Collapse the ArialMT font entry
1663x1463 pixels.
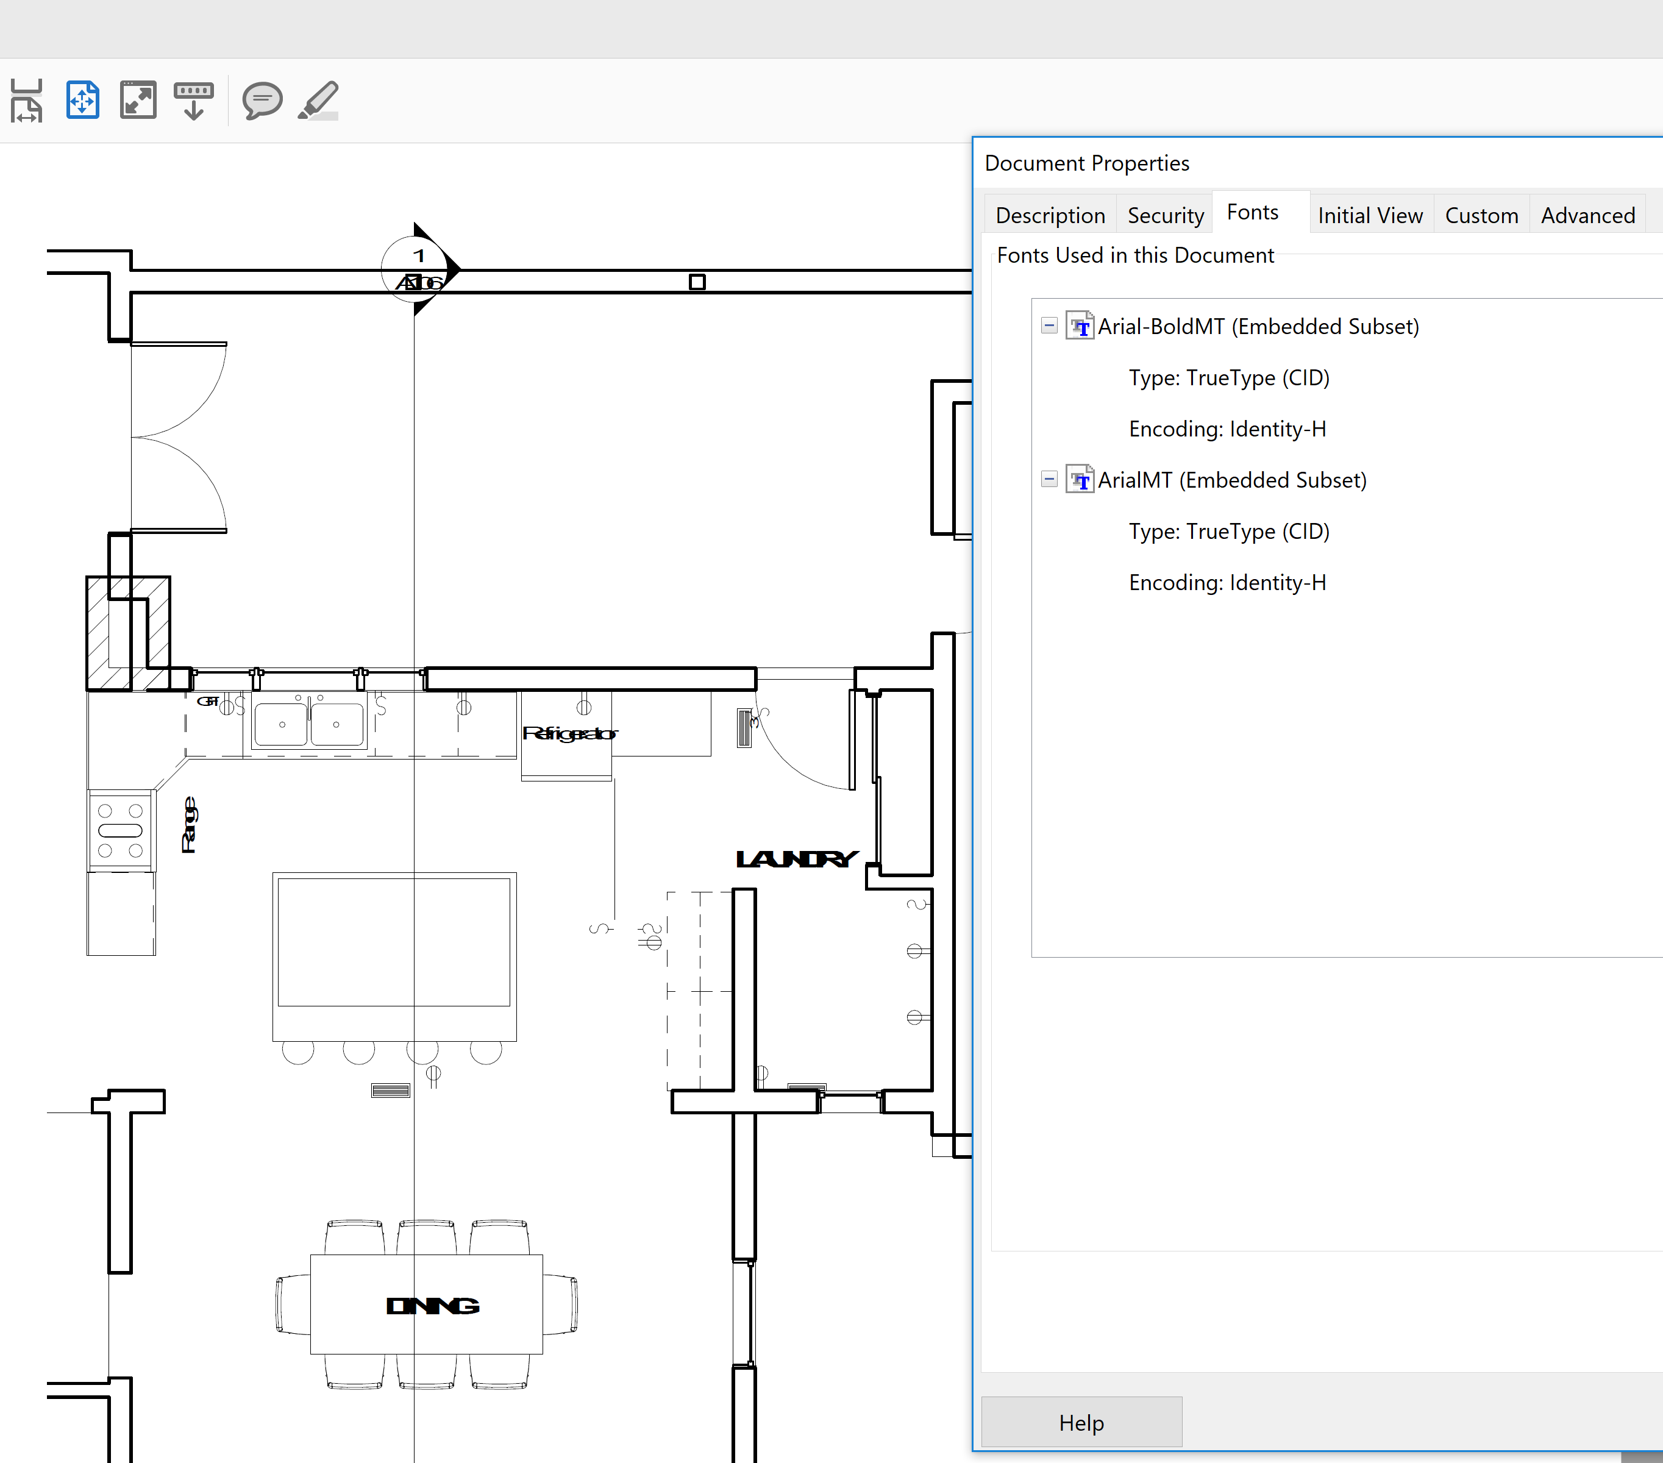[1049, 480]
